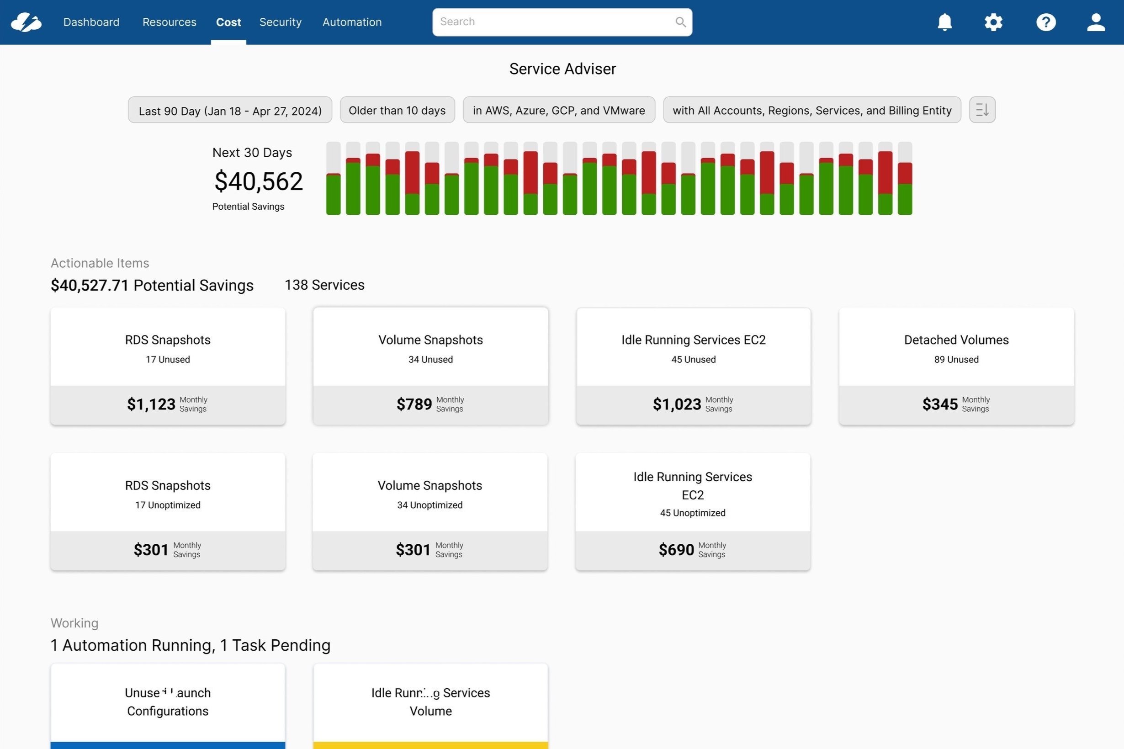Open Detached Volumes 89 Unused card
Screen dimensions: 1124x749
click(956, 366)
